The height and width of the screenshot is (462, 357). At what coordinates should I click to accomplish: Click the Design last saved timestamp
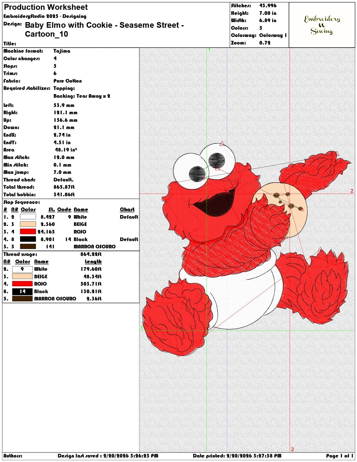pos(108,456)
